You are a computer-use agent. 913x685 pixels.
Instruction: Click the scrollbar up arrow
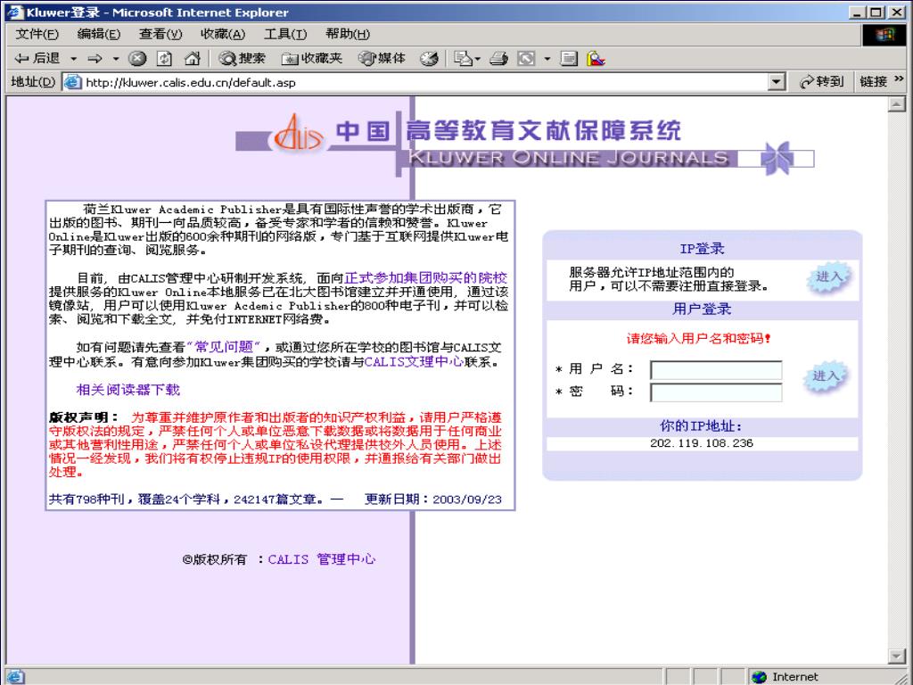[896, 104]
